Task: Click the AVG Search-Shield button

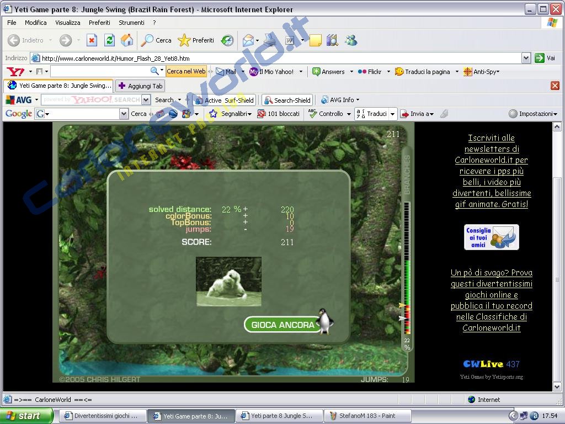Action: click(287, 100)
